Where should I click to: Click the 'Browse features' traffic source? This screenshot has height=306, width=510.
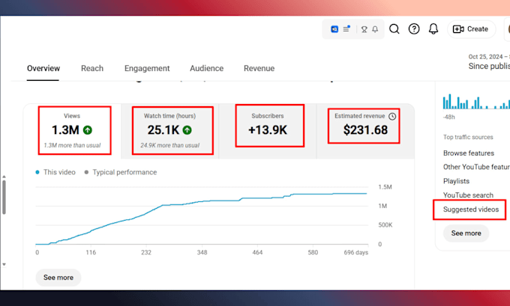pyautogui.click(x=468, y=153)
